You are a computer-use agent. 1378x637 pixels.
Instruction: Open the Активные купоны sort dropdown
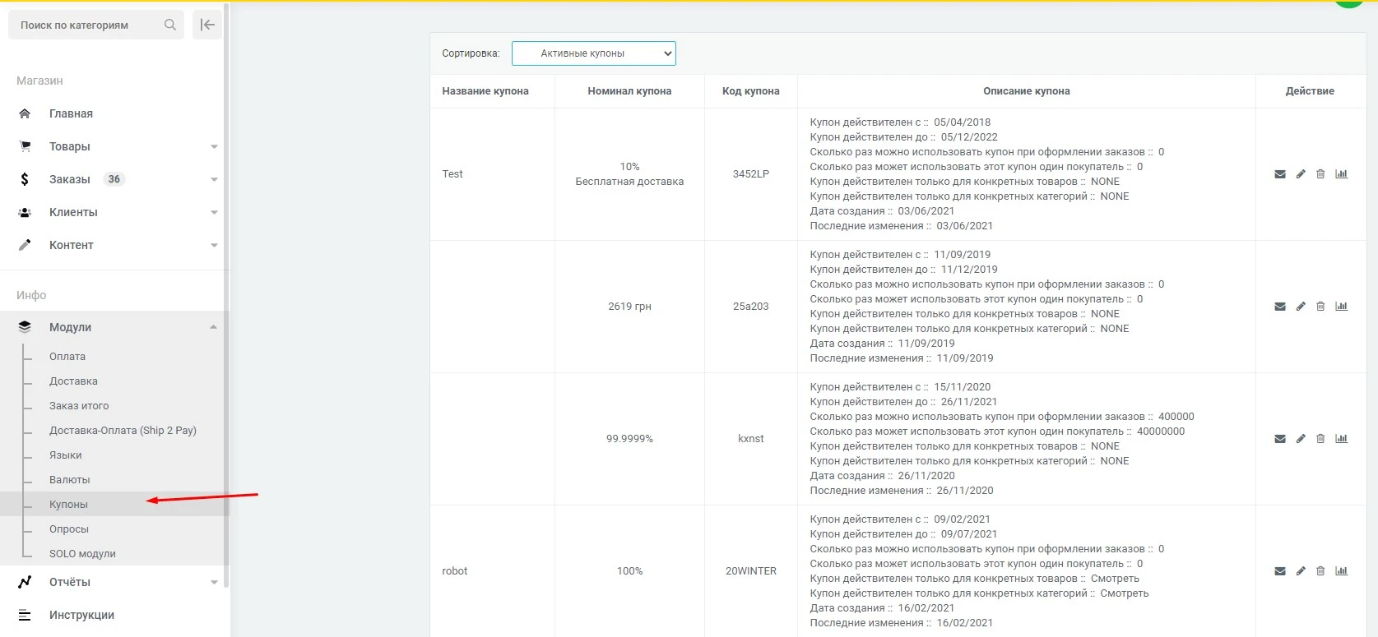coord(594,53)
